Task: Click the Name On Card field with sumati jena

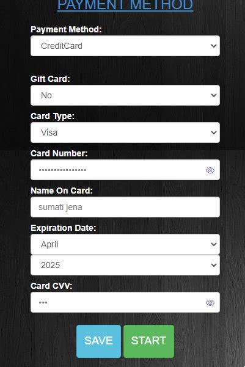Action: pos(125,207)
